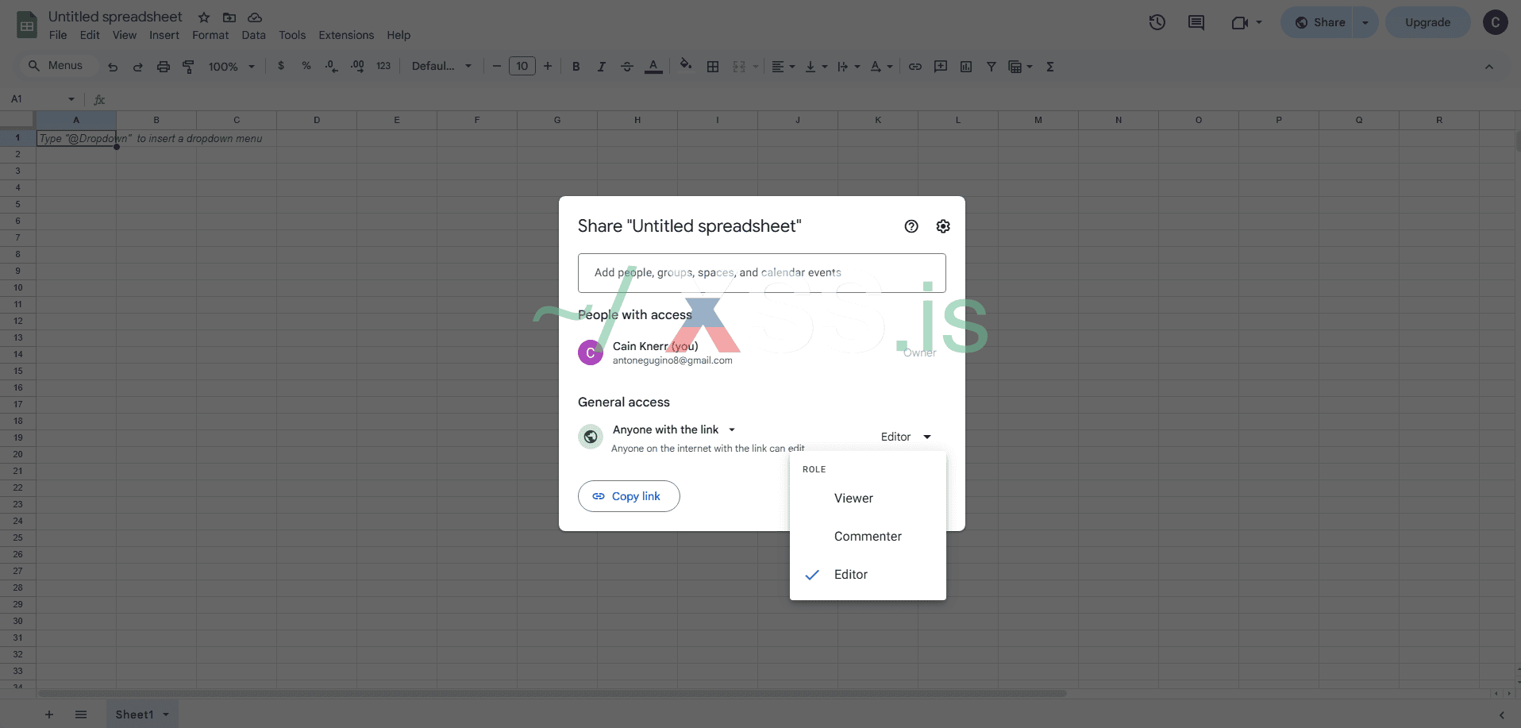Open the zoom 100% dropdown
1521x728 pixels.
(231, 67)
